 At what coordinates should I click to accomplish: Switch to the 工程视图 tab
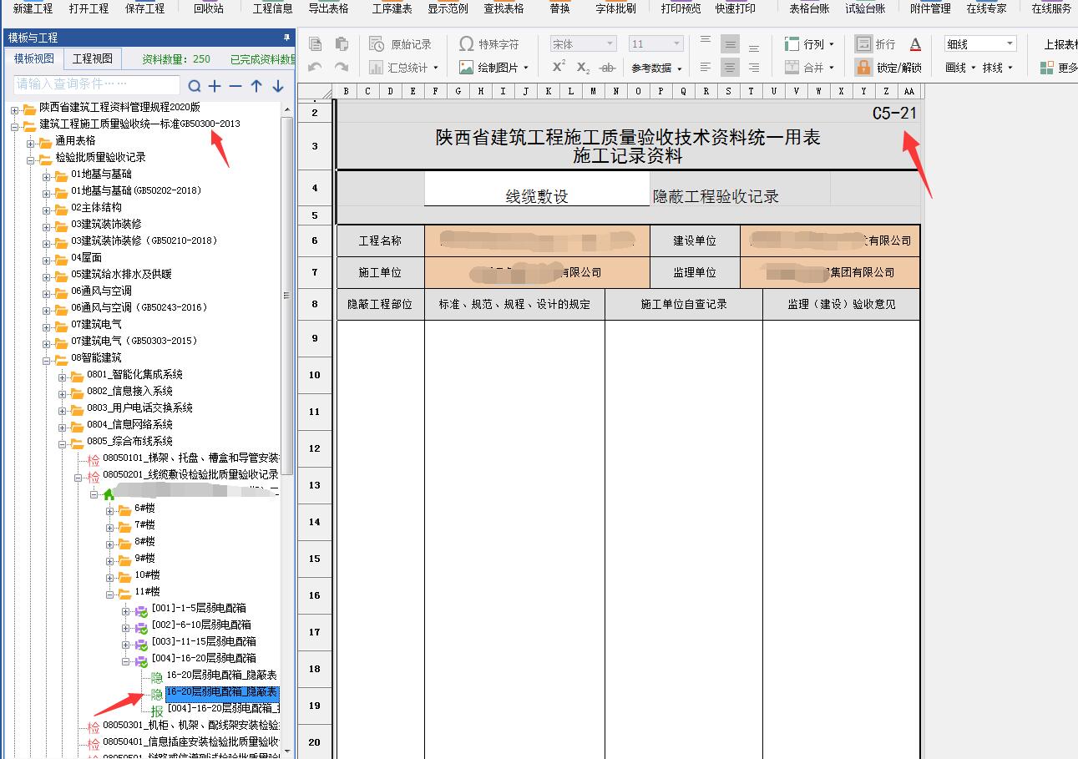pyautogui.click(x=92, y=59)
